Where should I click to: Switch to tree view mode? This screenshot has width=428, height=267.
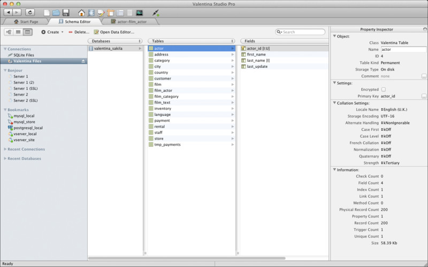9,32
